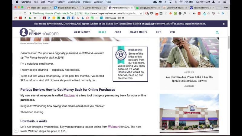Close the Tailwind Review tab
The image size is (242, 136).
pyautogui.click(x=214, y=8)
